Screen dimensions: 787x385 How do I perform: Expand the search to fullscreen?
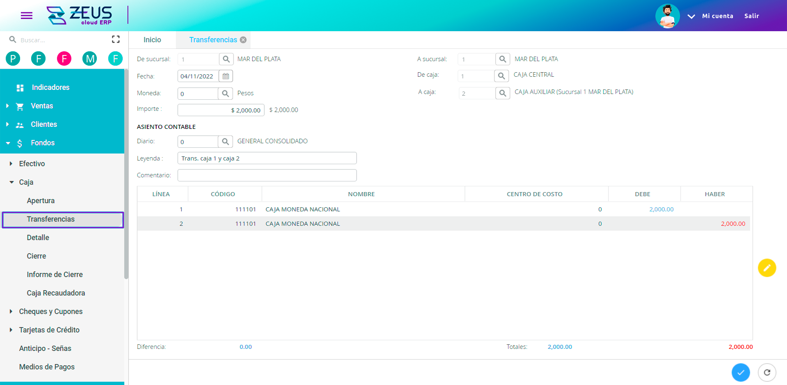(x=116, y=39)
